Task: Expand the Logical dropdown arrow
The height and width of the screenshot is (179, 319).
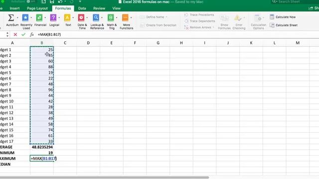Action: point(59,18)
